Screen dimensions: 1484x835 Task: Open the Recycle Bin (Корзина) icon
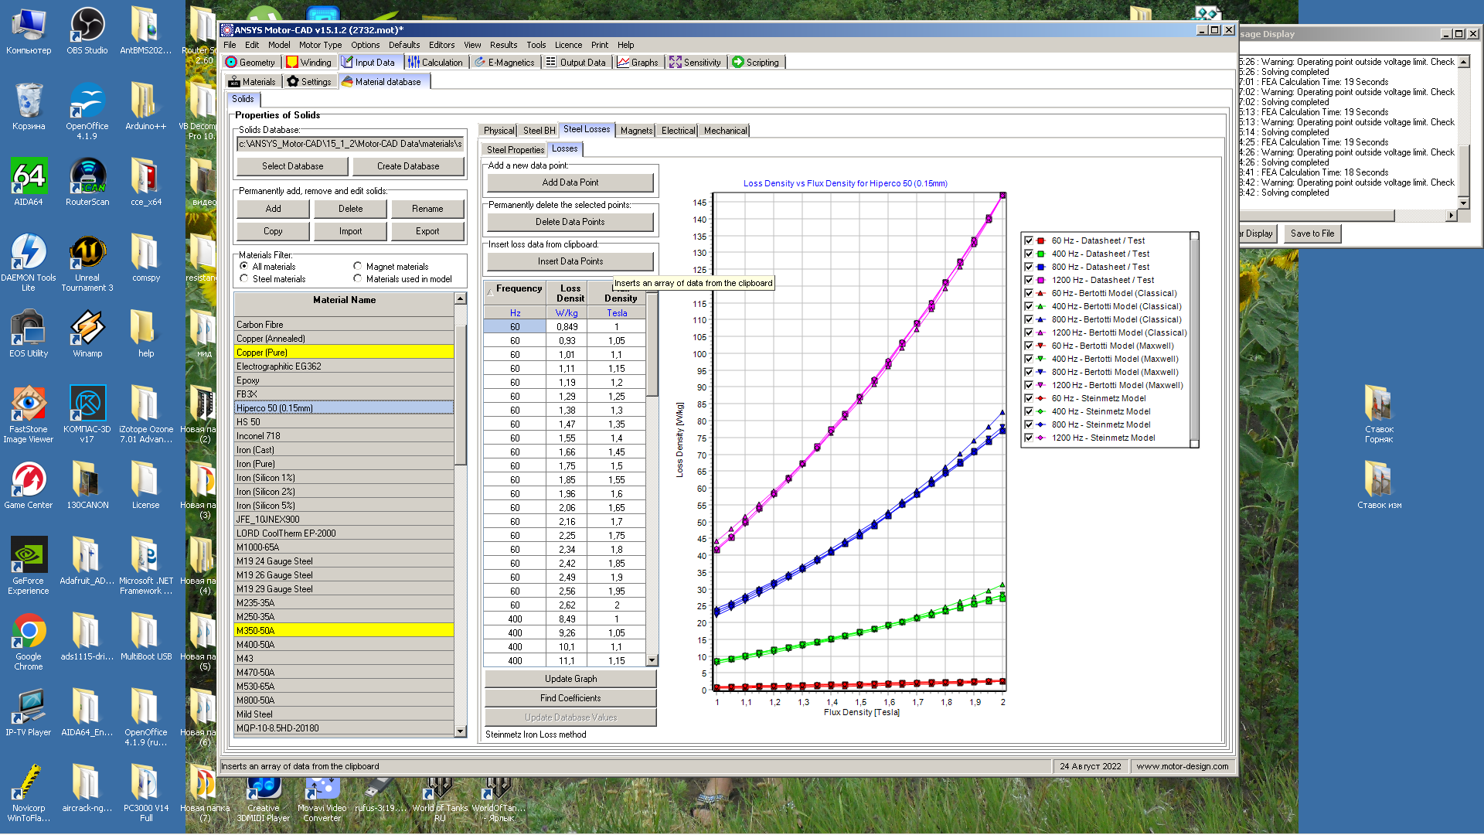29,107
